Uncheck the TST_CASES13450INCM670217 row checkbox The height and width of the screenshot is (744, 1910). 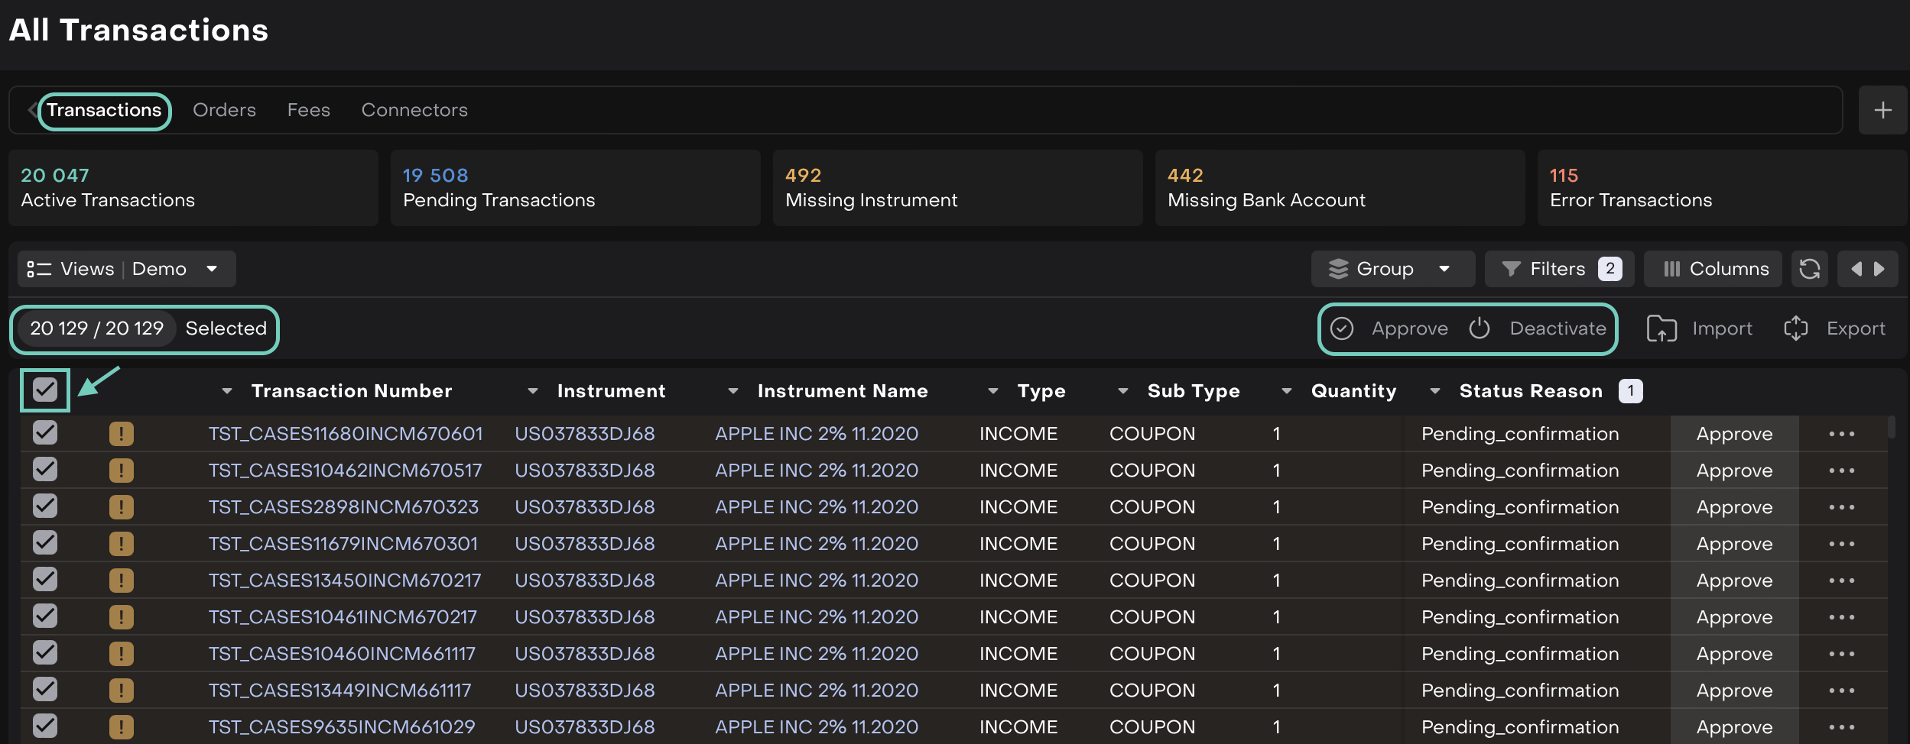click(x=45, y=580)
